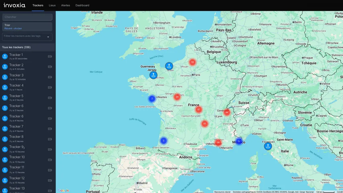Open the Trackers tab

[x=38, y=5]
